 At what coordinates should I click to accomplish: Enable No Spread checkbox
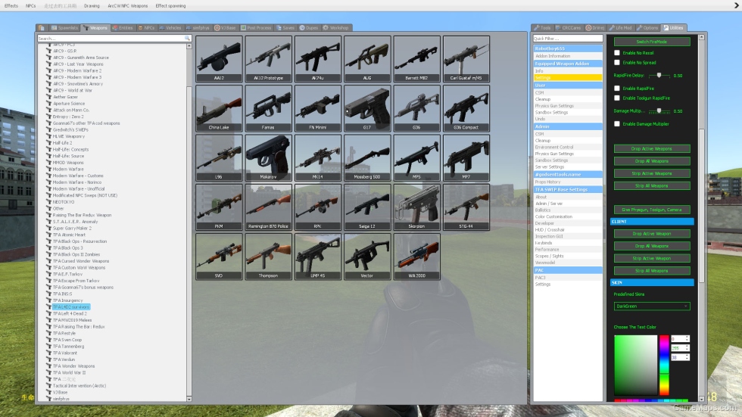click(x=616, y=62)
